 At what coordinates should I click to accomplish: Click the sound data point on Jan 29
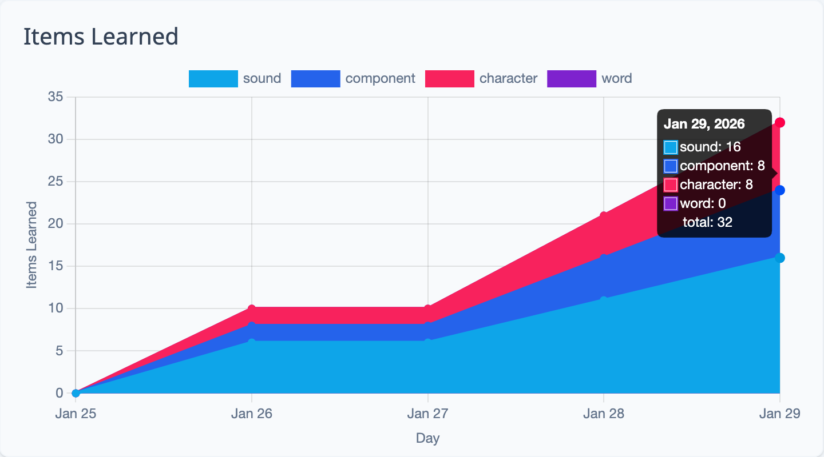click(x=779, y=258)
